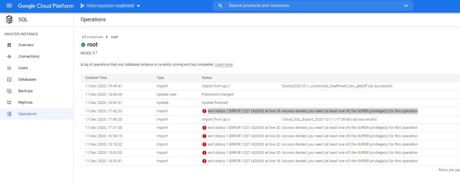Click the Creation Time column header

96,78
